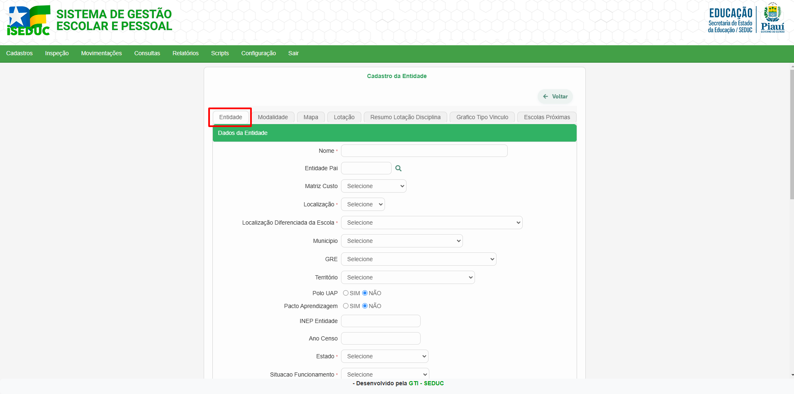794x394 pixels.
Task: Open the Cadastros menu
Action: click(19, 53)
